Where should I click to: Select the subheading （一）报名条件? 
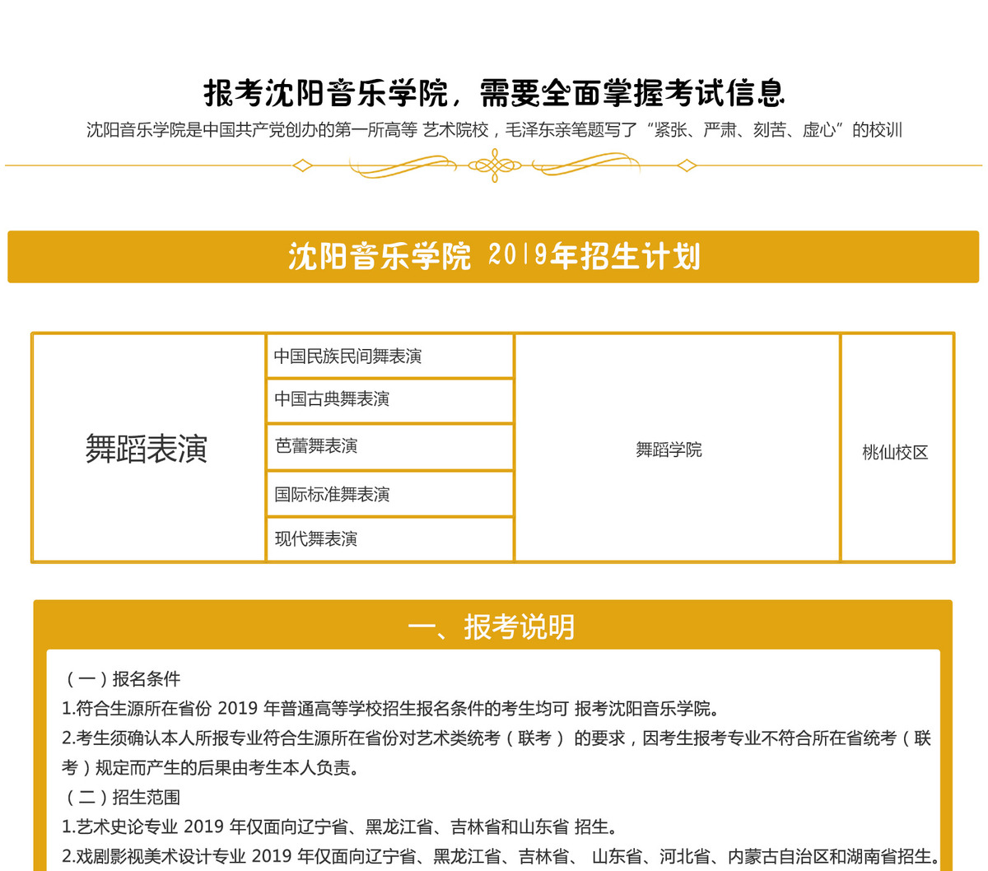[122, 679]
